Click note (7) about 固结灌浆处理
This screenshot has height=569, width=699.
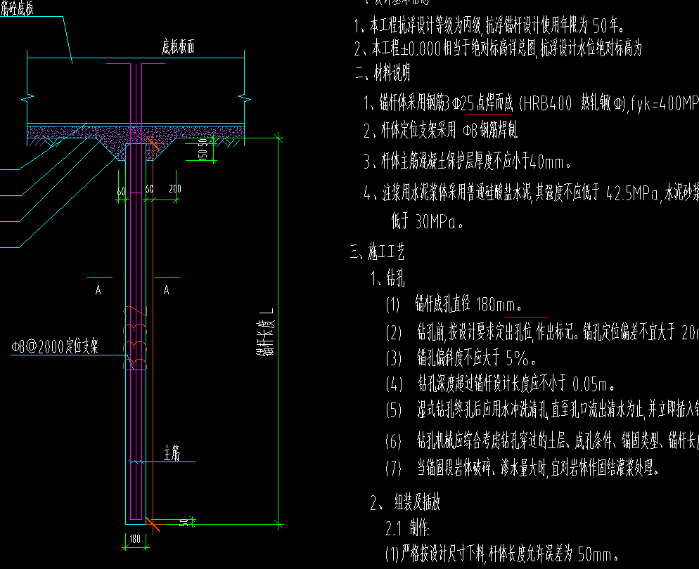coord(522,468)
